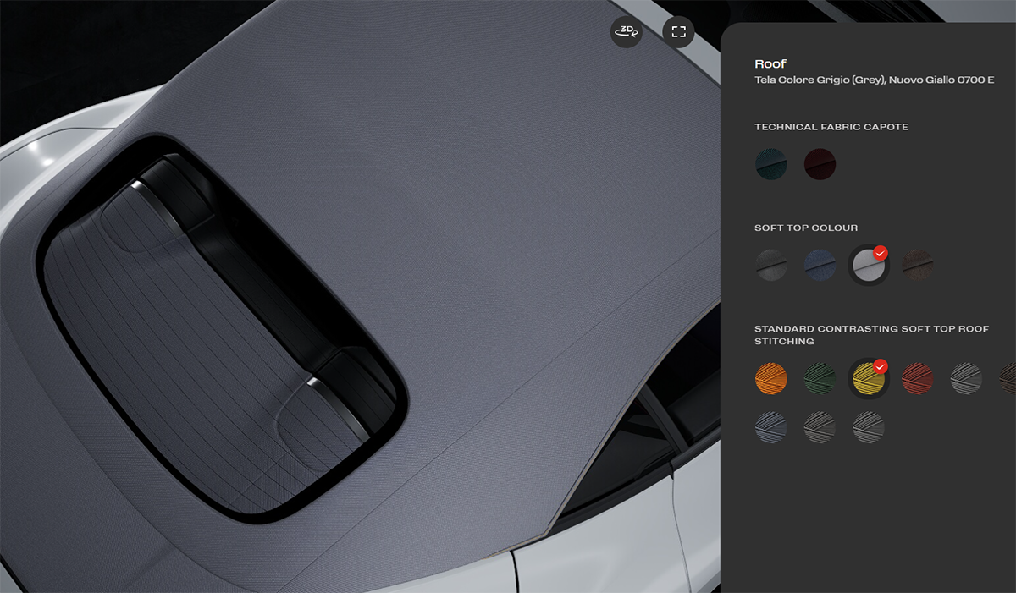This screenshot has height=593, width=1016.
Task: Choose the red roof stitching thread
Action: tap(918, 378)
